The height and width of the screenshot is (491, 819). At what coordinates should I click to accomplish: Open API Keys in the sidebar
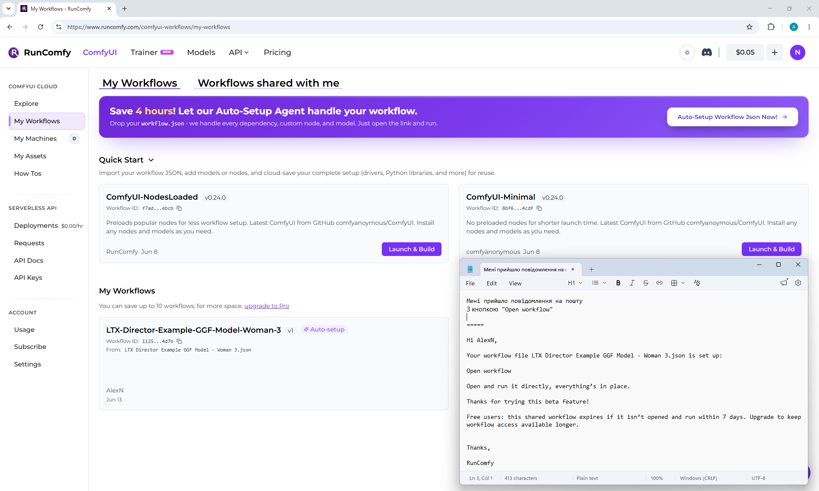click(x=28, y=278)
